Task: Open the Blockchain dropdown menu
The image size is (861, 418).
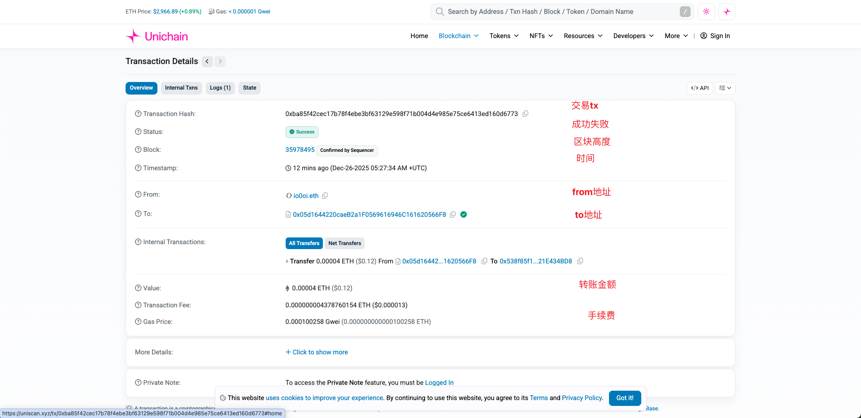Action: 458,36
